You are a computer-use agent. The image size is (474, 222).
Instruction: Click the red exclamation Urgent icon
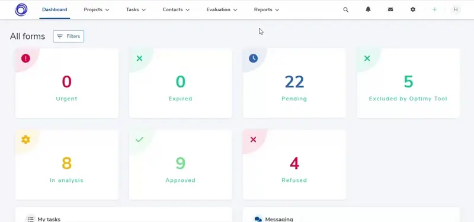point(25,58)
